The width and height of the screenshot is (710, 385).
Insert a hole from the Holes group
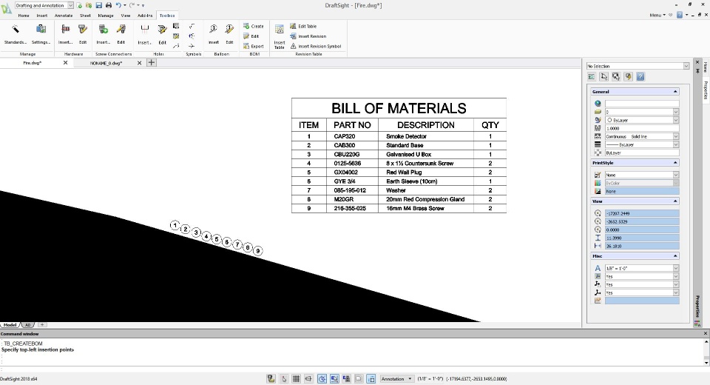[x=144, y=34]
